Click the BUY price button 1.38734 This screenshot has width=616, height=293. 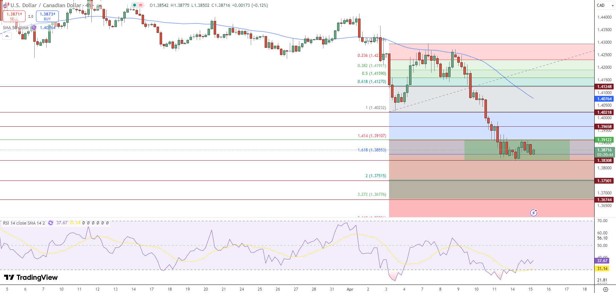coord(47,16)
